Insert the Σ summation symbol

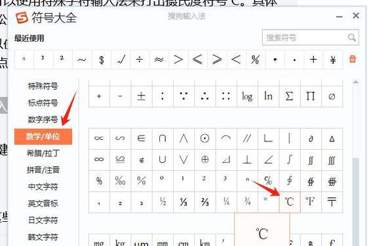[x=290, y=96]
